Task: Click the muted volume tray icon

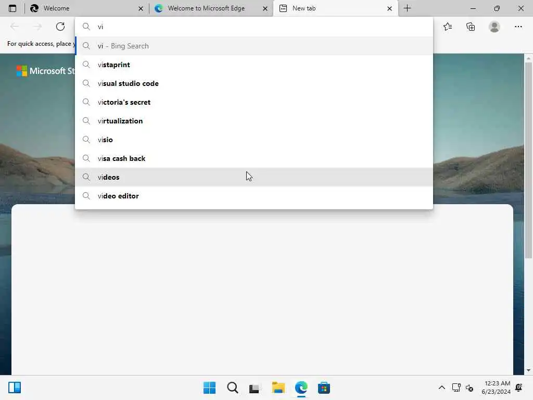Action: (x=469, y=387)
